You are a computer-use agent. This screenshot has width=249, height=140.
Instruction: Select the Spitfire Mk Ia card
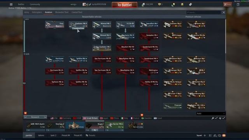pyautogui.click(x=78, y=59)
